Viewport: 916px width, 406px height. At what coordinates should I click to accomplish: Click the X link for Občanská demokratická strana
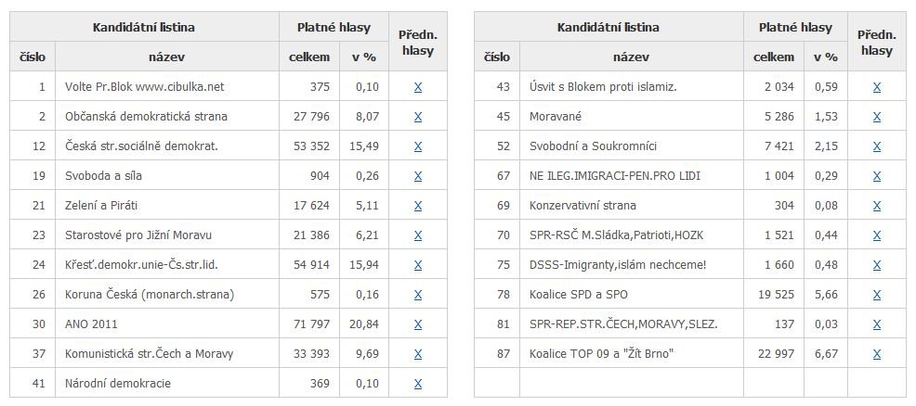pos(418,117)
